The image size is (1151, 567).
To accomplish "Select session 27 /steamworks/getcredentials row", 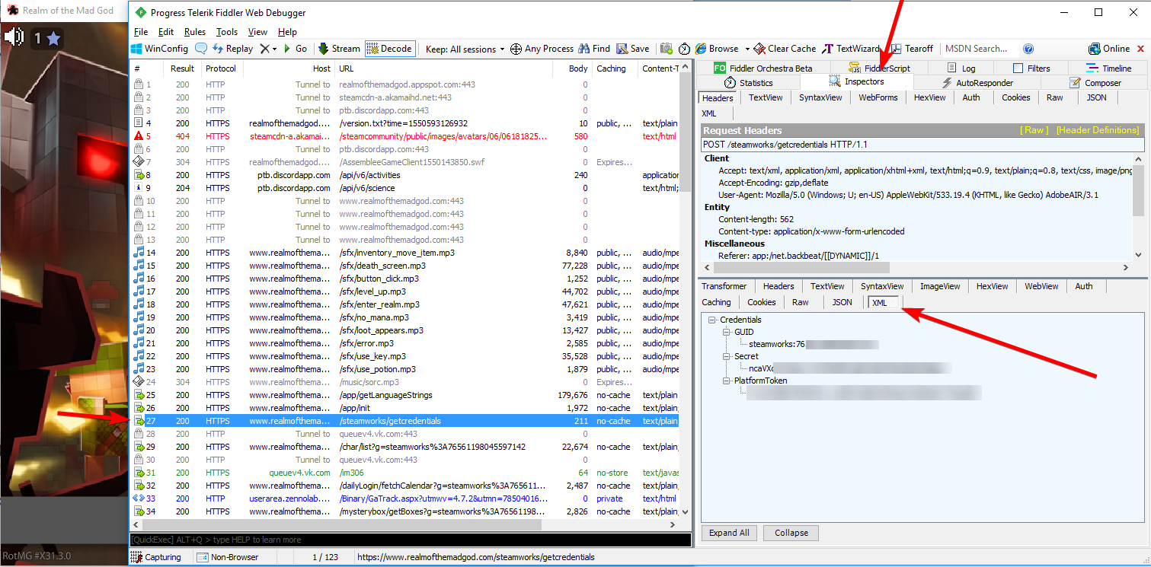I will point(390,421).
